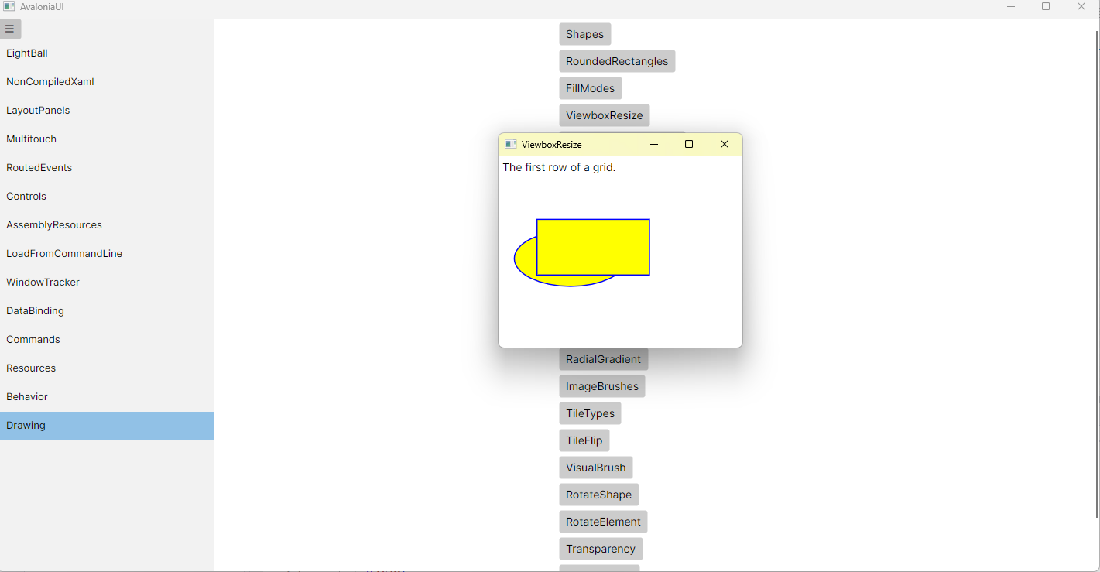Click the ViewboxResize window title icon
Viewport: 1100px width, 572px height.
point(510,144)
